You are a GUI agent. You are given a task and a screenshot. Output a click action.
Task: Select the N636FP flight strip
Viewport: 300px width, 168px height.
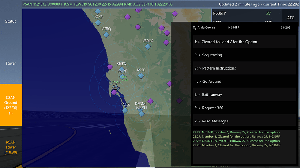(247, 15)
